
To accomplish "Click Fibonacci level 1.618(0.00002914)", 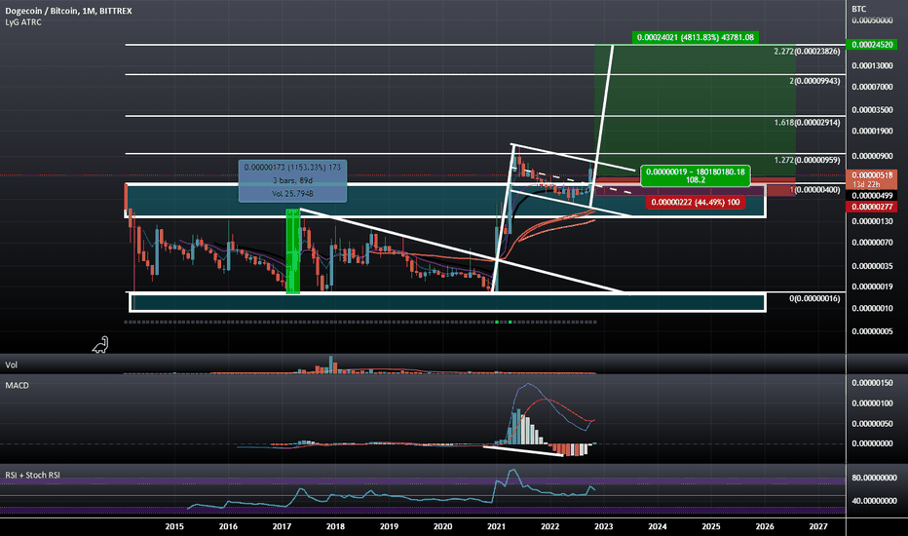I will coord(807,123).
